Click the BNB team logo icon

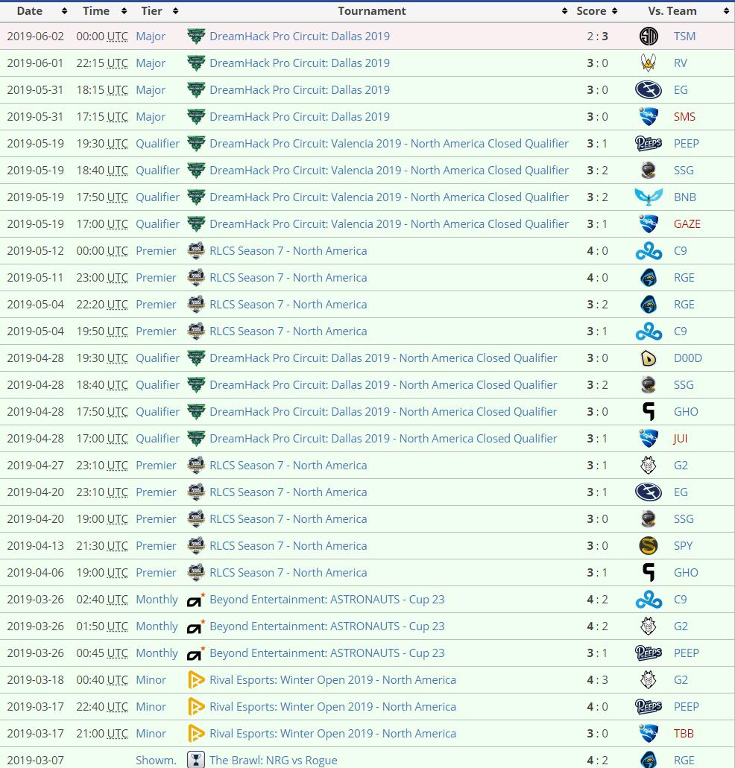[x=649, y=197]
